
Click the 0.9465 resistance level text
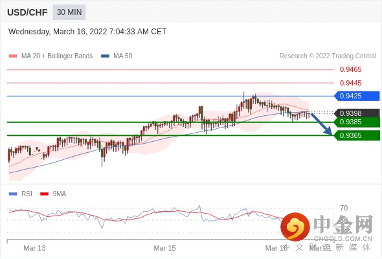tap(350, 70)
